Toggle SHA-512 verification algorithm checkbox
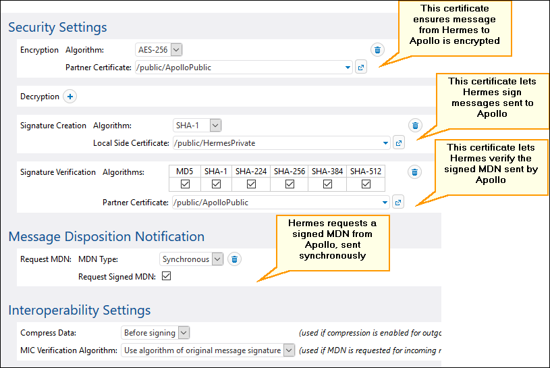The height and width of the screenshot is (368, 550). [366, 184]
